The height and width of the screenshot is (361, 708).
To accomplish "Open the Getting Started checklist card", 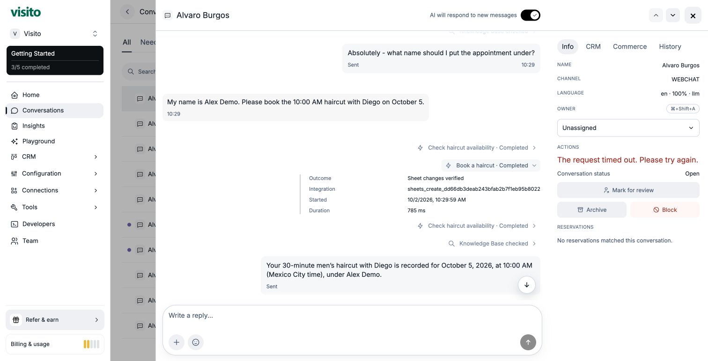I will coord(55,60).
